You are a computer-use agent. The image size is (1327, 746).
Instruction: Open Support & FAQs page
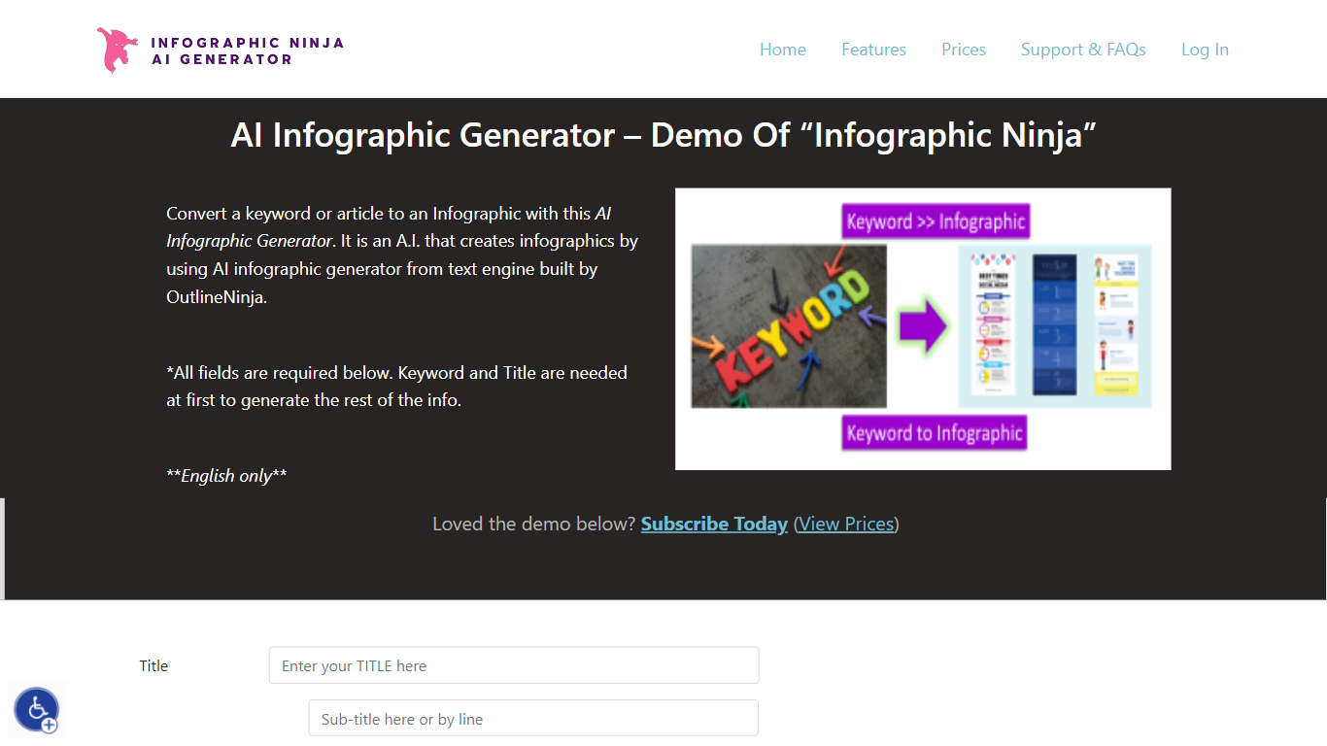[1083, 50]
